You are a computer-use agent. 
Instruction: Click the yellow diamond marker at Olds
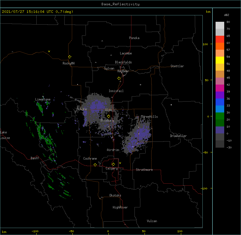pyautogui.click(x=108, y=116)
